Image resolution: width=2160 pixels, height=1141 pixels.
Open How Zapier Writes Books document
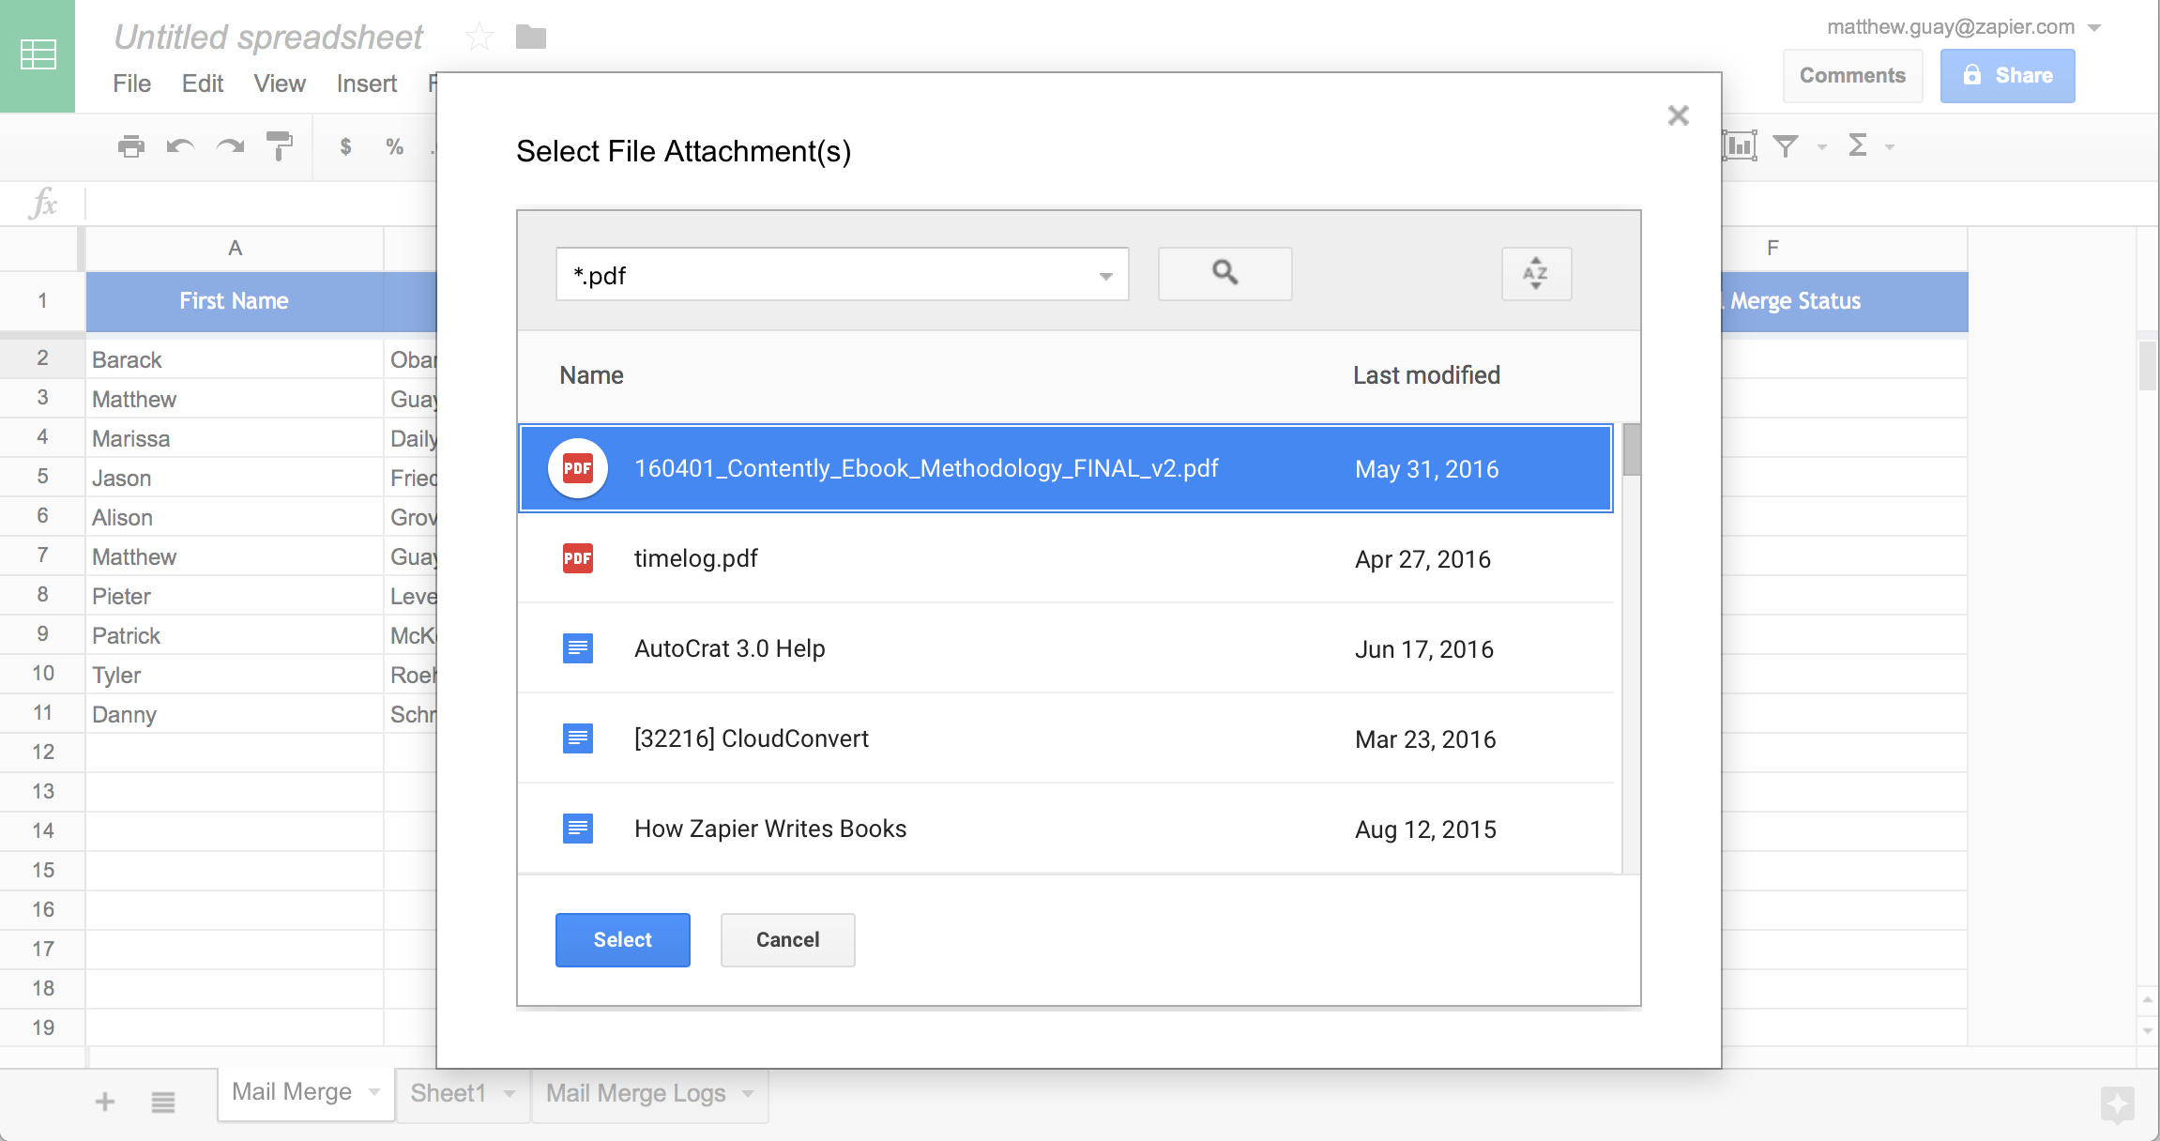pos(771,829)
